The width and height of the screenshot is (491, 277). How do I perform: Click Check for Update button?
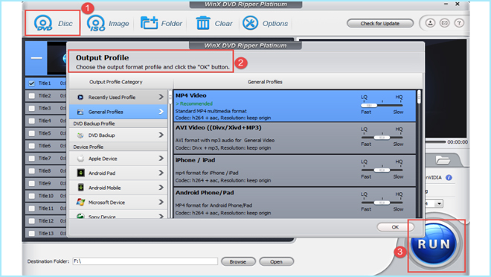[380, 23]
